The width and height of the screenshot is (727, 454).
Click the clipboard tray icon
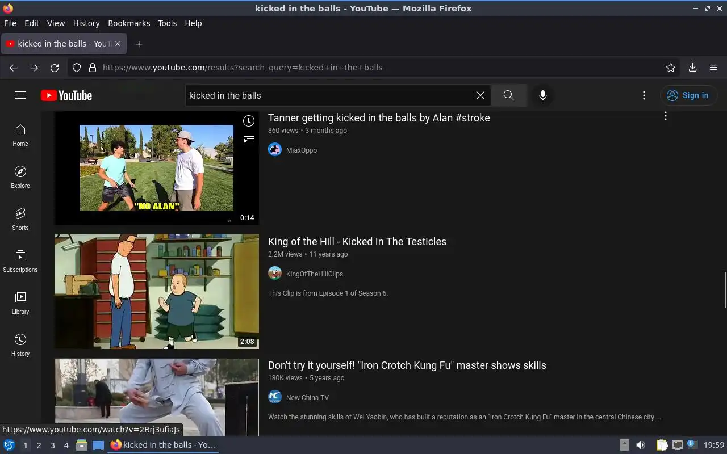coord(662,445)
